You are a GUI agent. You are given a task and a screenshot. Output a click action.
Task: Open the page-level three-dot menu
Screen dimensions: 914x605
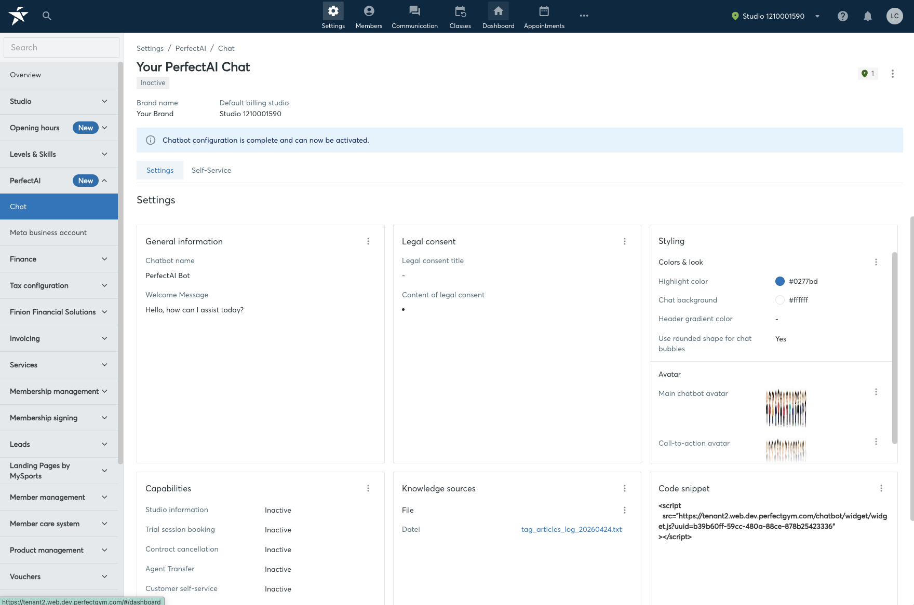click(893, 74)
